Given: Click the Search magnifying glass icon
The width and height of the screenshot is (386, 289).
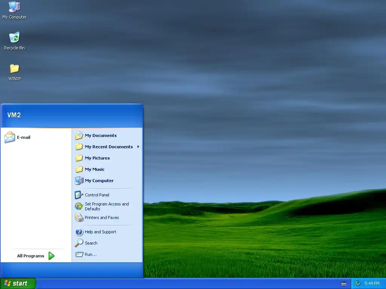Looking at the screenshot, I should (x=79, y=243).
